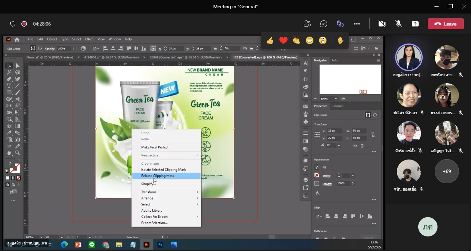471x251 pixels.
Task: Open the Illustrator Home screen
Action: coord(17,39)
